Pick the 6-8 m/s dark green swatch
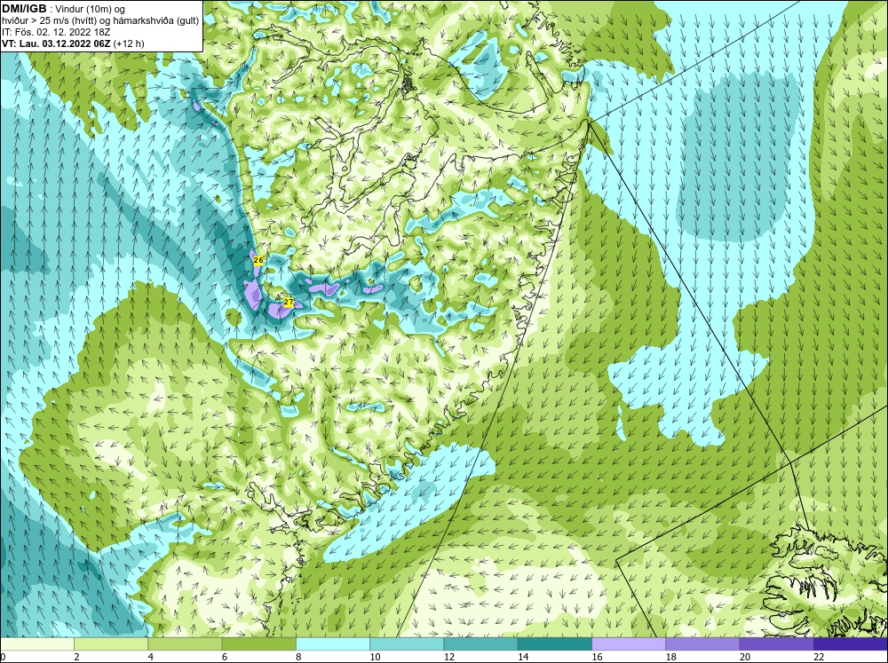The width and height of the screenshot is (888, 663). point(258,643)
